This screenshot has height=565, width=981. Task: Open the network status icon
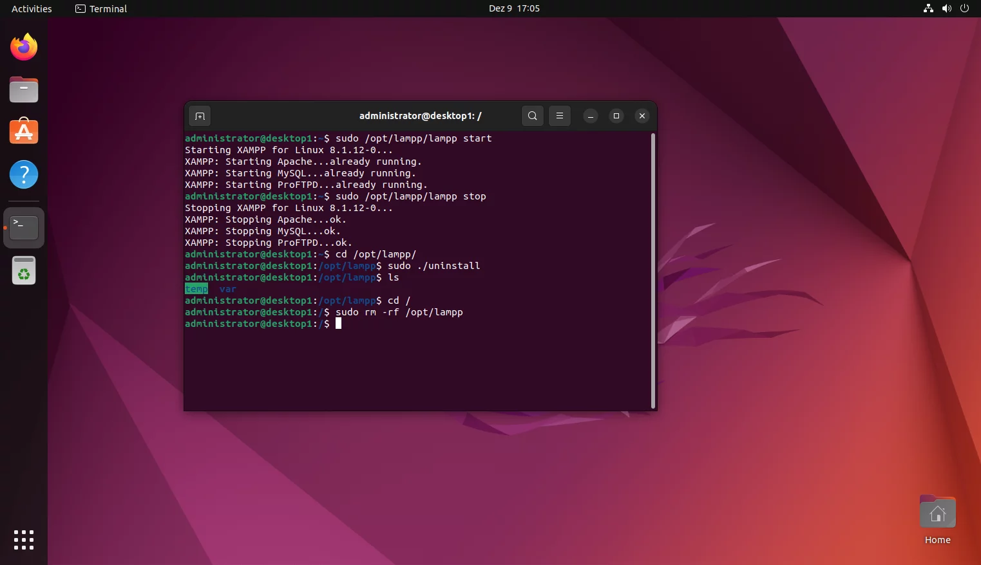click(x=928, y=8)
